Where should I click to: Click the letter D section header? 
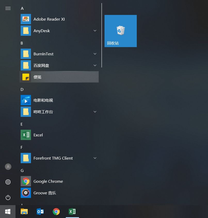pos(22,89)
